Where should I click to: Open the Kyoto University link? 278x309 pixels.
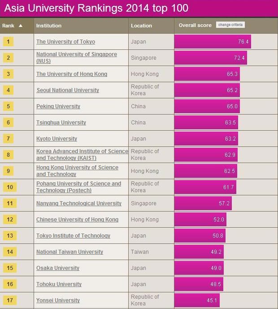(x=56, y=139)
